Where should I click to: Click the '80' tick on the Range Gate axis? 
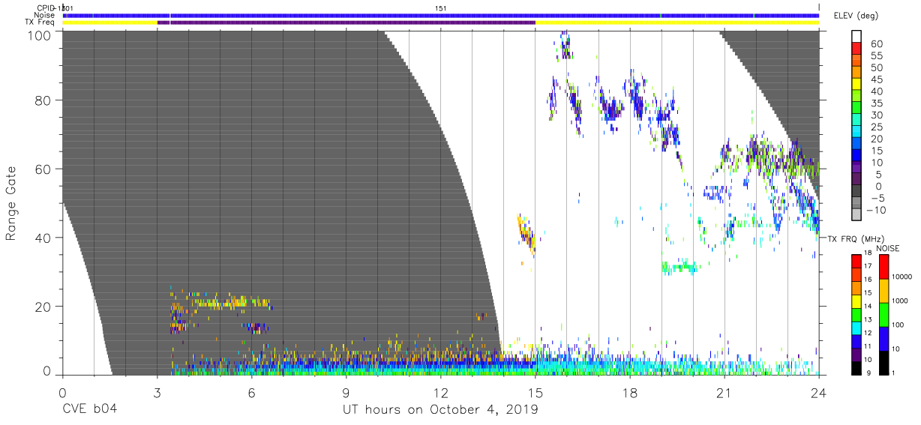[44, 100]
